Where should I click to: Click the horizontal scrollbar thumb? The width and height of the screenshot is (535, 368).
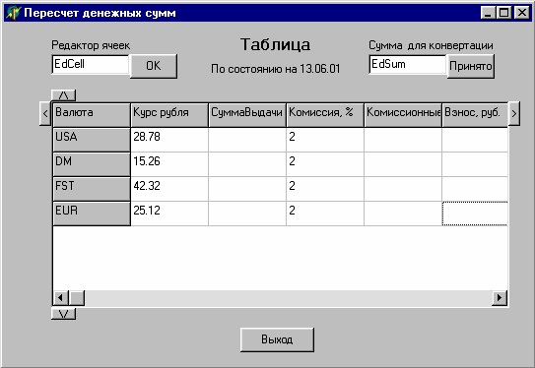click(77, 298)
